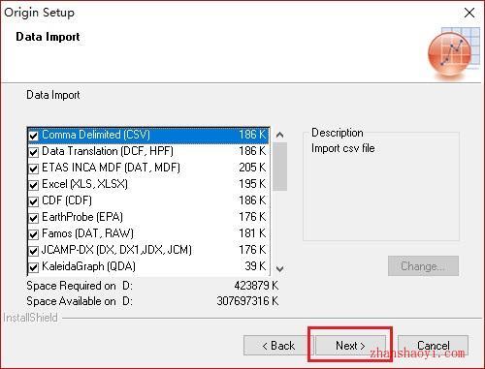The image size is (485, 369).
Task: Toggle the Excel (XLS, XLSX) checkbox
Action: [x=34, y=185]
